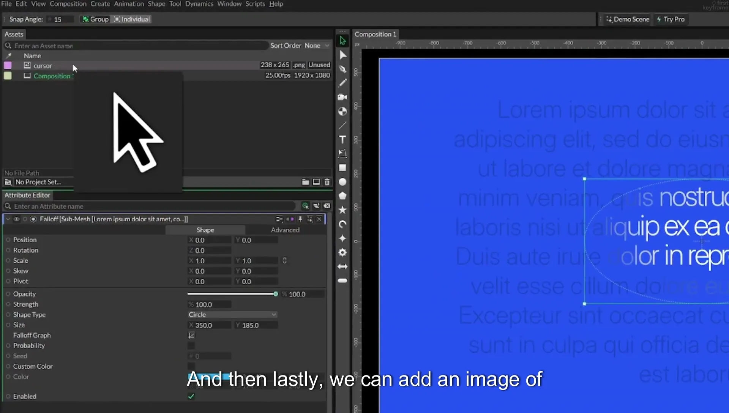The width and height of the screenshot is (729, 413).
Task: Click the new folder icon in Assets panel
Action: (305, 182)
